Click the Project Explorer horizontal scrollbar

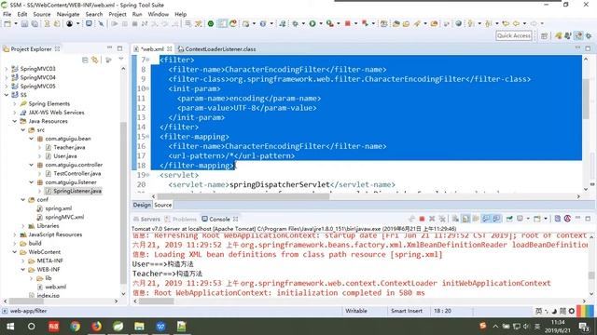[26, 301]
